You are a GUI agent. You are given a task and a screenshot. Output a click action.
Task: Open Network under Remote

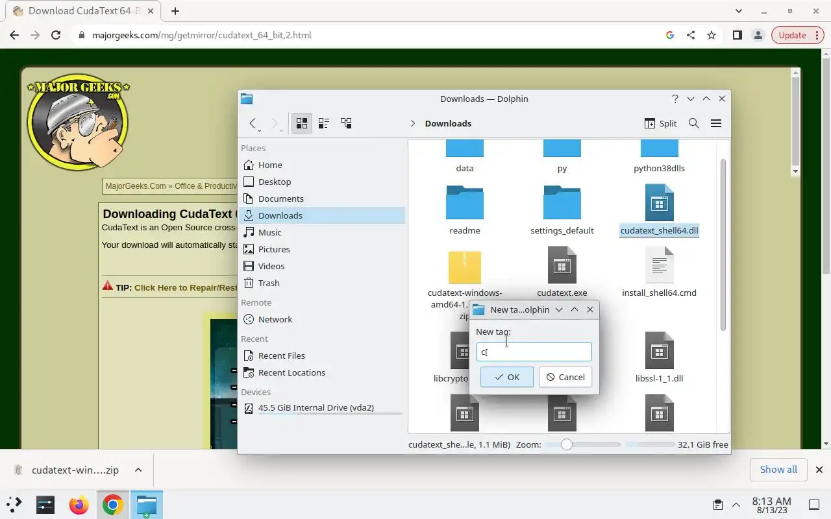tap(322, 319)
